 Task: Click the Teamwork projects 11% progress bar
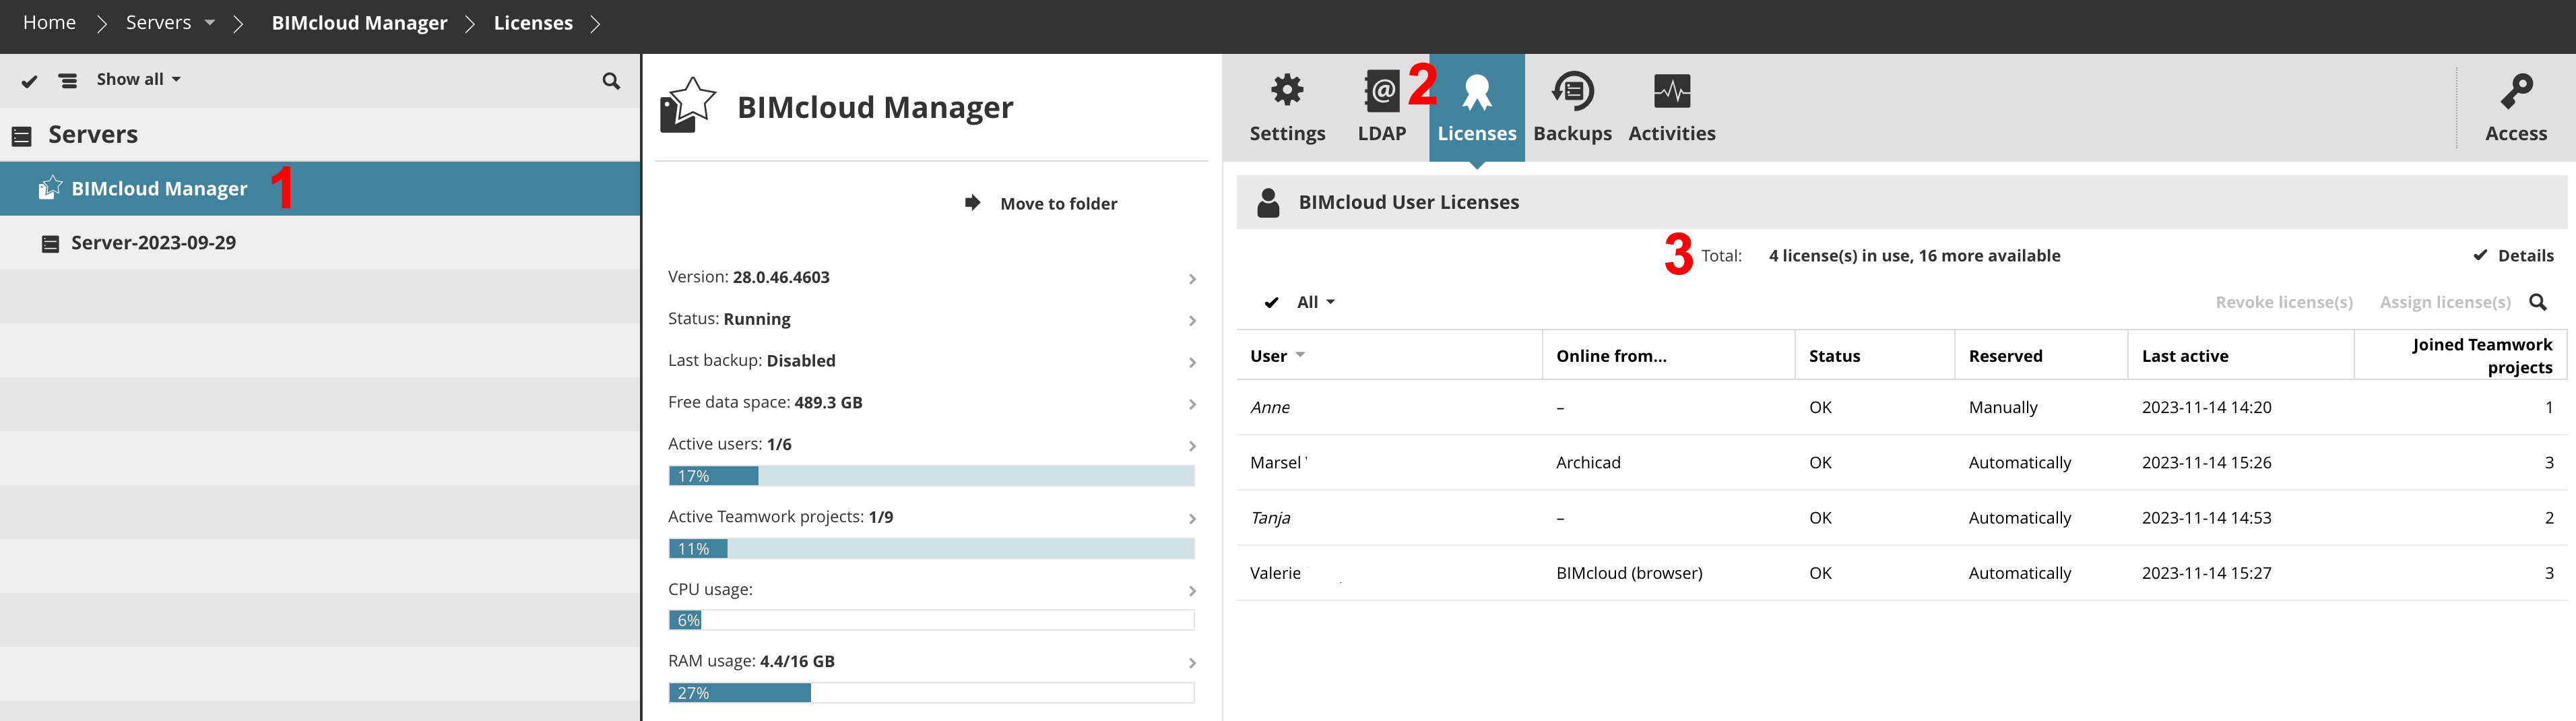[x=931, y=549]
